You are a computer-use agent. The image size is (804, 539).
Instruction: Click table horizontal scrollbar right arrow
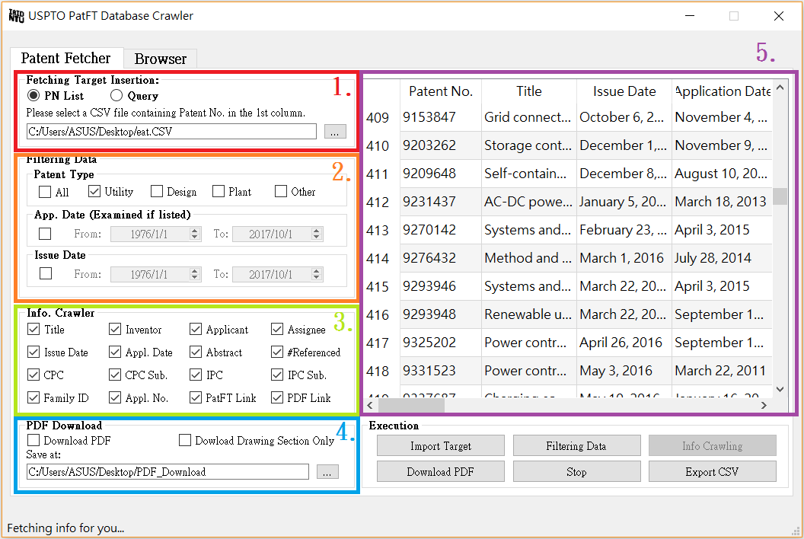pyautogui.click(x=764, y=405)
